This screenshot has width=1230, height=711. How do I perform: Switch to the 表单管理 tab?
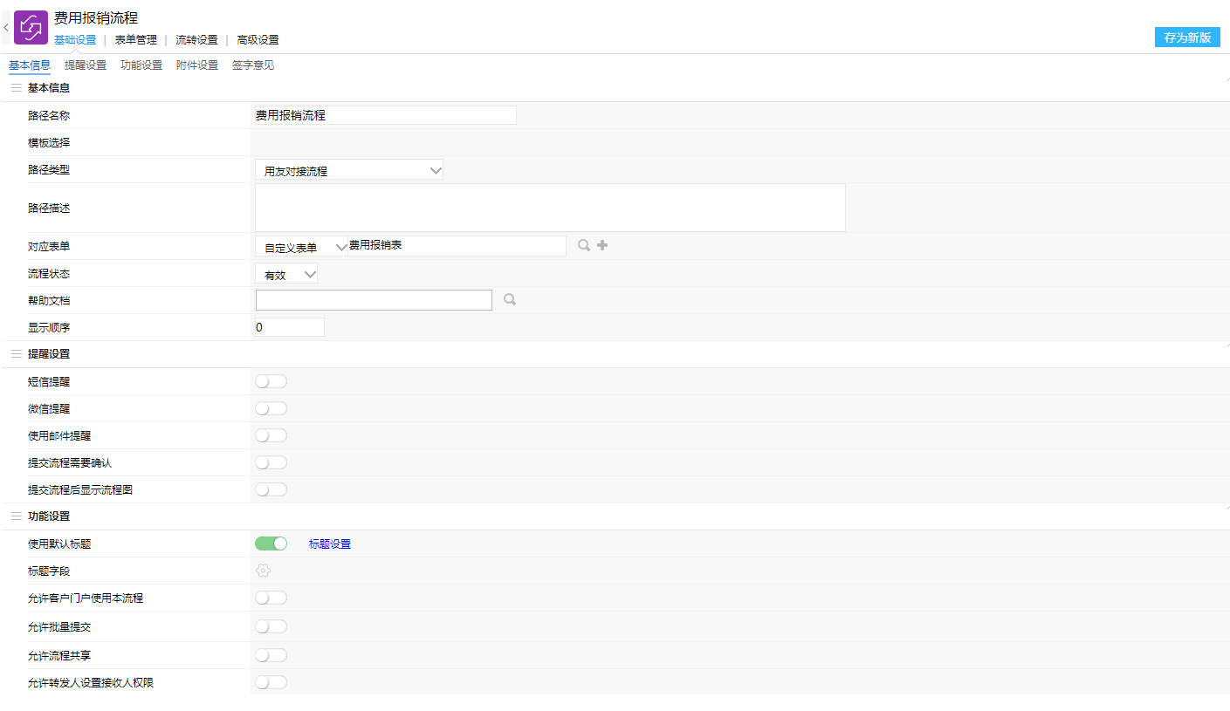(x=135, y=40)
